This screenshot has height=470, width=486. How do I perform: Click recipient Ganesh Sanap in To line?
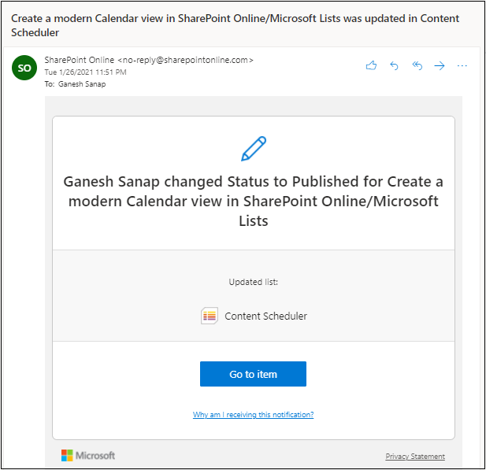(82, 84)
